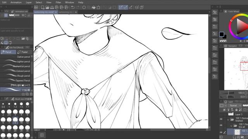Select brush size 0.8 preset
Viewport: 248px width, 139px height.
pyautogui.click(x=3, y=105)
